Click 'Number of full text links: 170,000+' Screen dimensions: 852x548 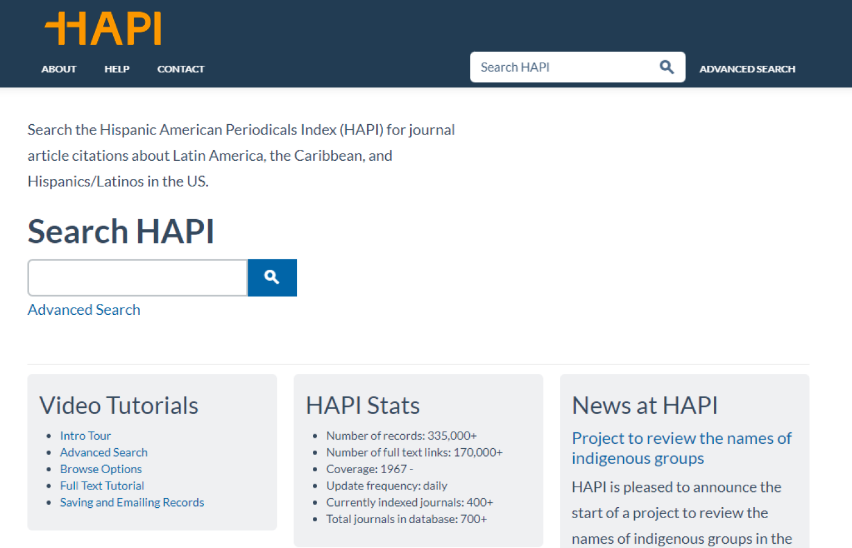point(414,452)
